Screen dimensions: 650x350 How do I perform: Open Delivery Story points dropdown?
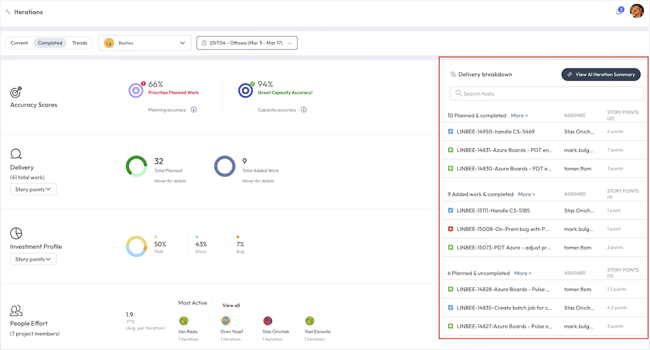coord(33,190)
